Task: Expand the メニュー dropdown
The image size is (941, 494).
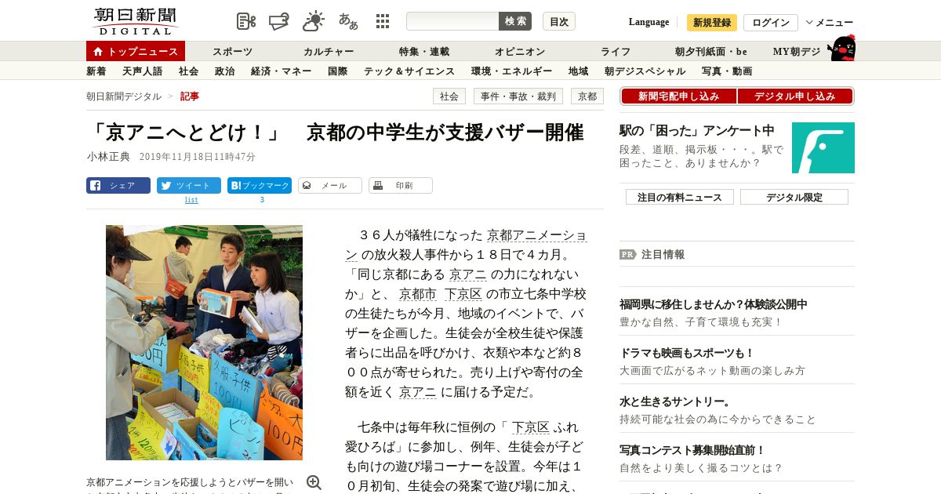Action: coord(830,23)
